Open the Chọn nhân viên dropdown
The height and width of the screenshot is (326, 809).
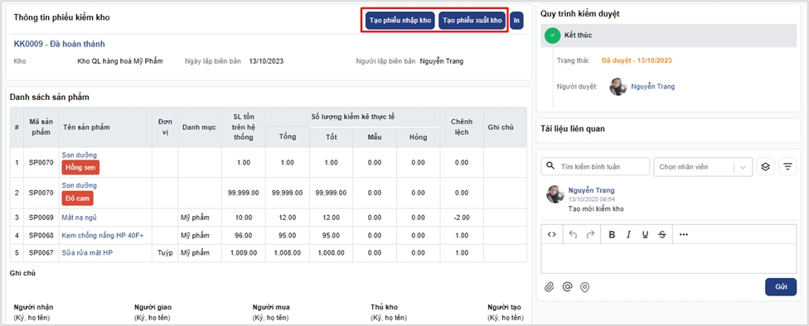click(x=703, y=167)
